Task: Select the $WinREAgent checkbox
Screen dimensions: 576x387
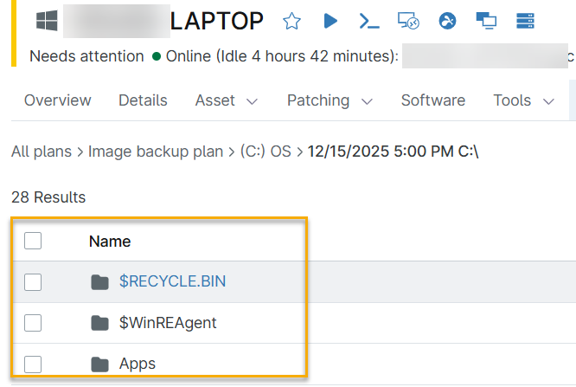Action: 33,323
